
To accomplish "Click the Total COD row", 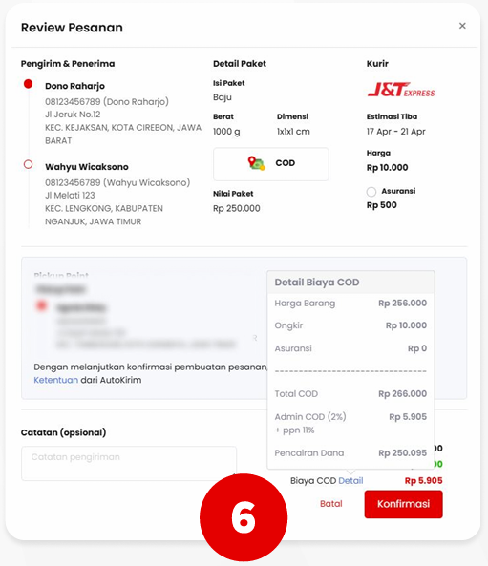I will [x=350, y=393].
